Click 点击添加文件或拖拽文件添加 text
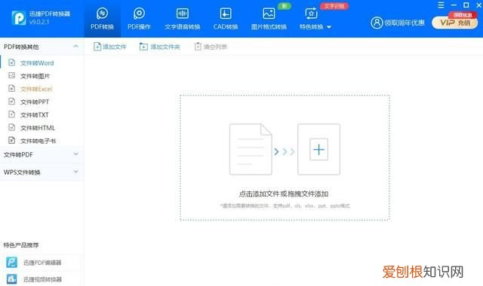 coord(284,194)
